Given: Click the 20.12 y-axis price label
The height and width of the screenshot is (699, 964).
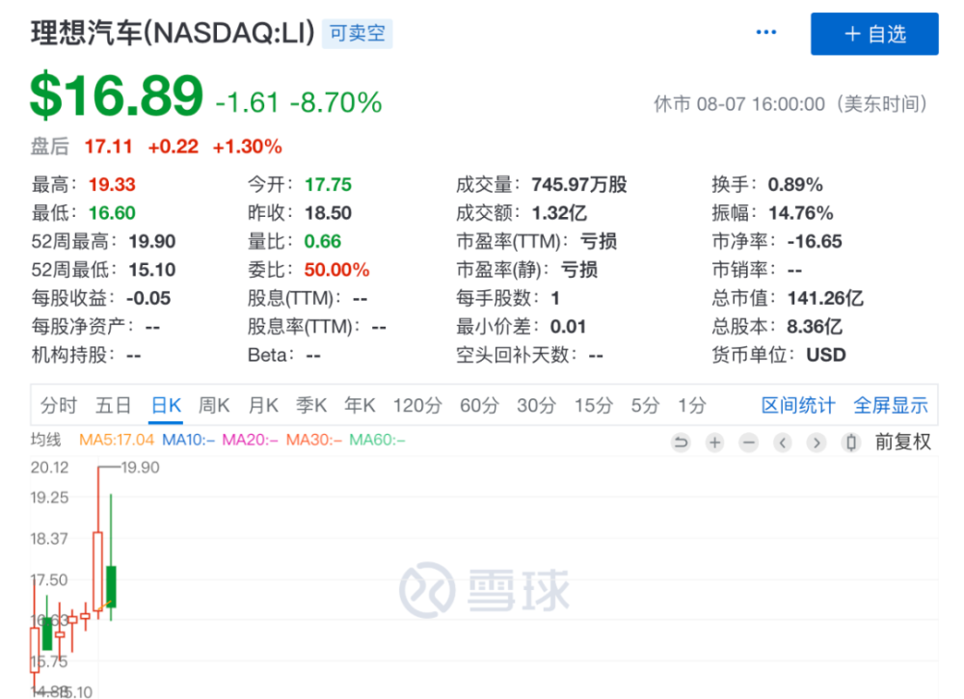Looking at the screenshot, I should [50, 468].
